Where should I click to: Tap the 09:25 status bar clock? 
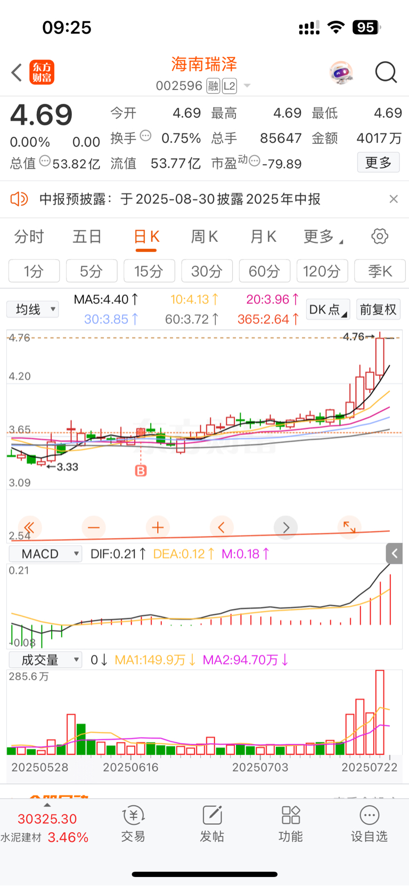point(67,27)
